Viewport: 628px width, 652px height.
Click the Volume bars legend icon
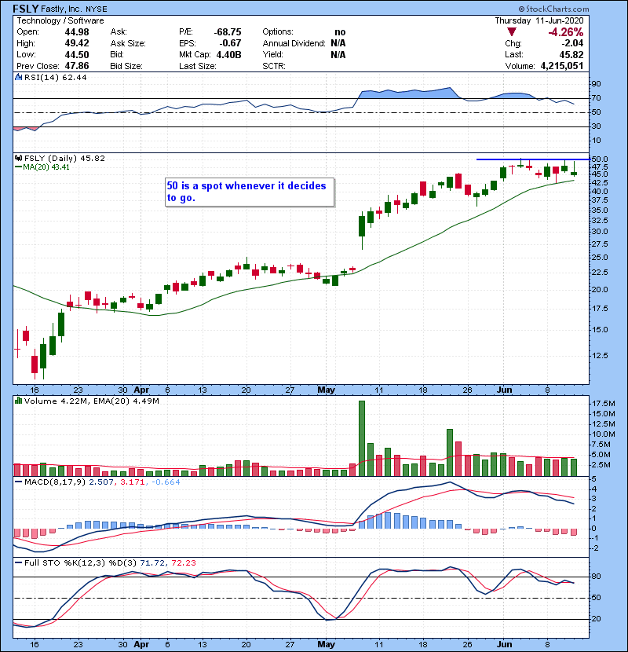click(18, 401)
